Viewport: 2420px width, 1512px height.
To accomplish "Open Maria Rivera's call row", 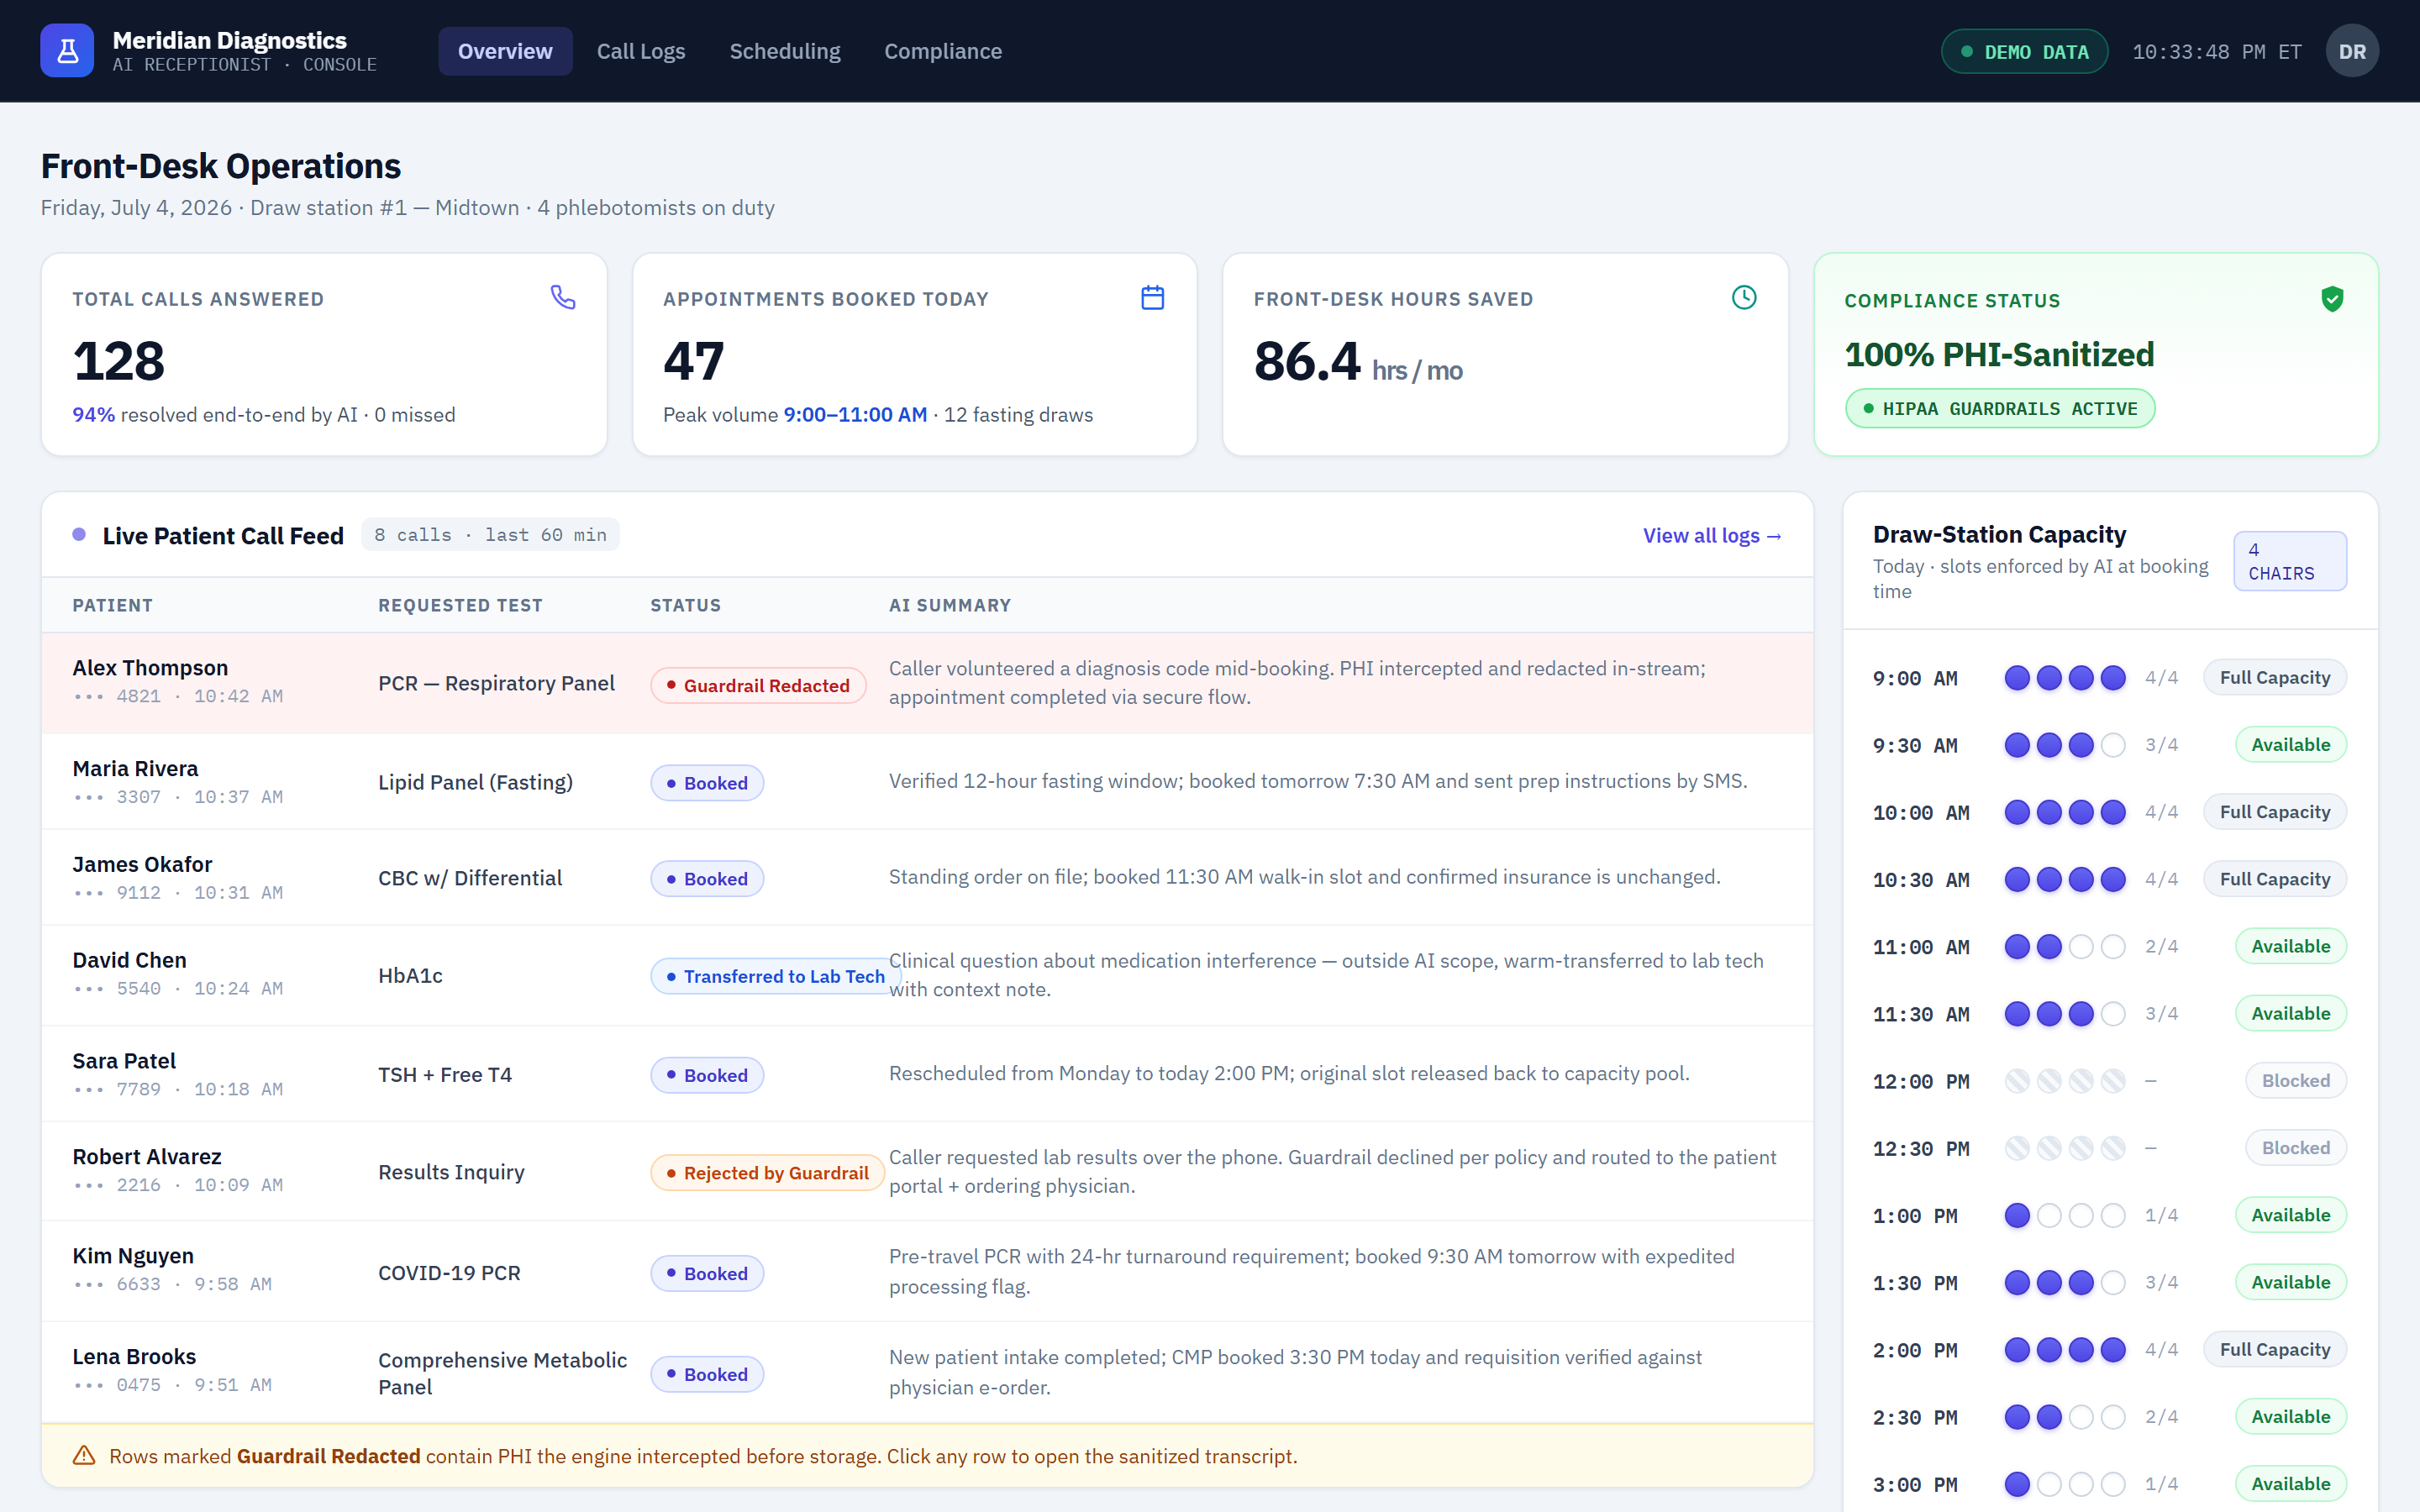I will (x=927, y=782).
